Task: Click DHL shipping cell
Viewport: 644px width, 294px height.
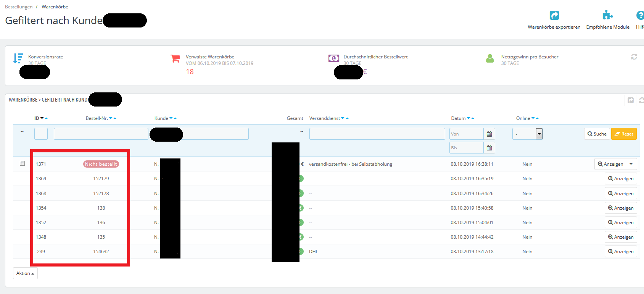Action: click(314, 252)
